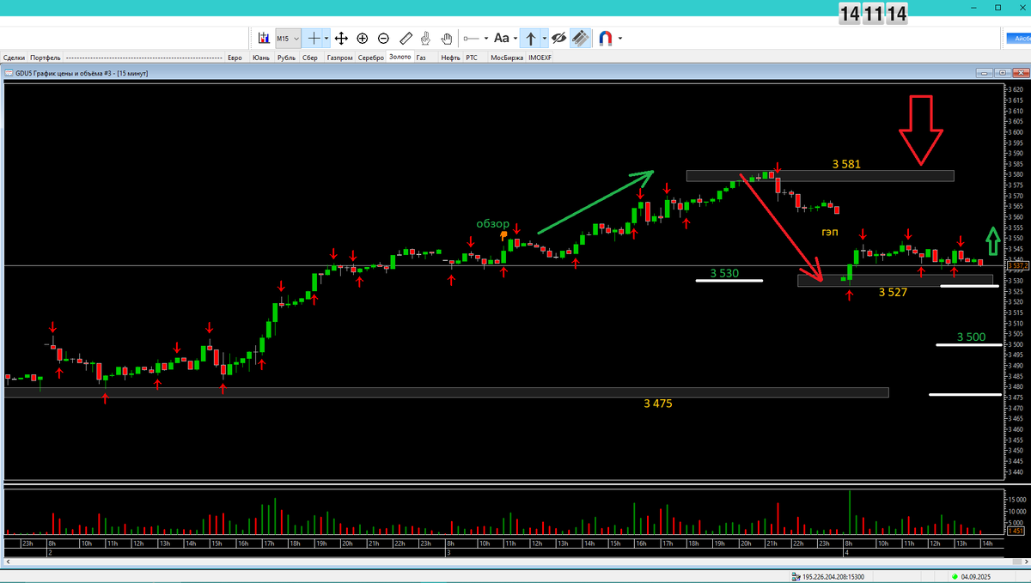Switch to the Сбер tab
This screenshot has height=583, width=1031.
pyautogui.click(x=310, y=58)
